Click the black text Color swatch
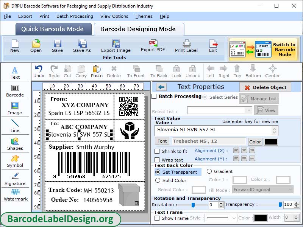Screen dimensions: 303x227 click(270, 141)
